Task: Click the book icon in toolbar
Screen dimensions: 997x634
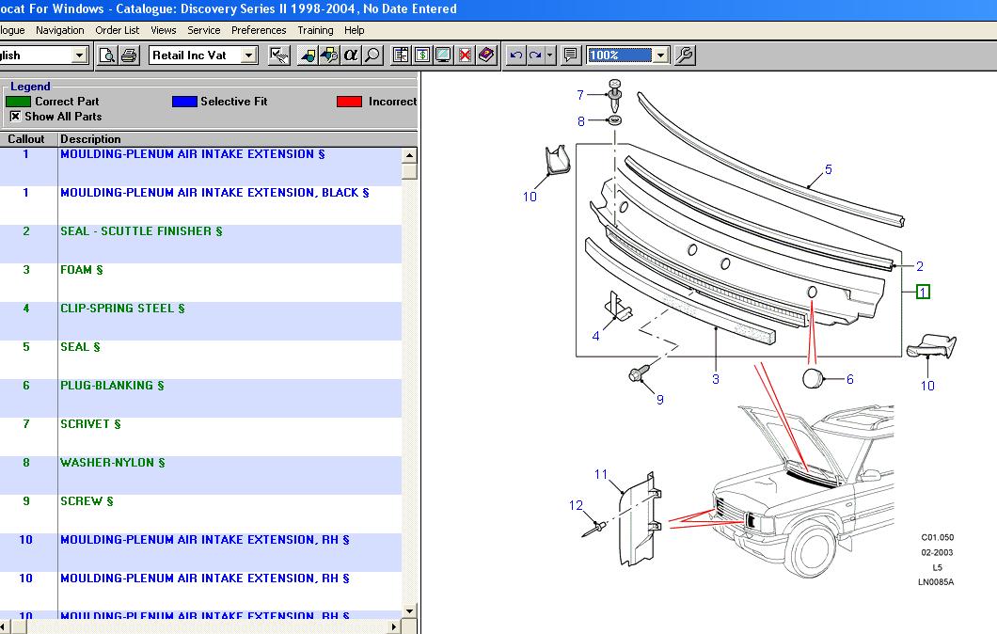Action: pos(486,55)
